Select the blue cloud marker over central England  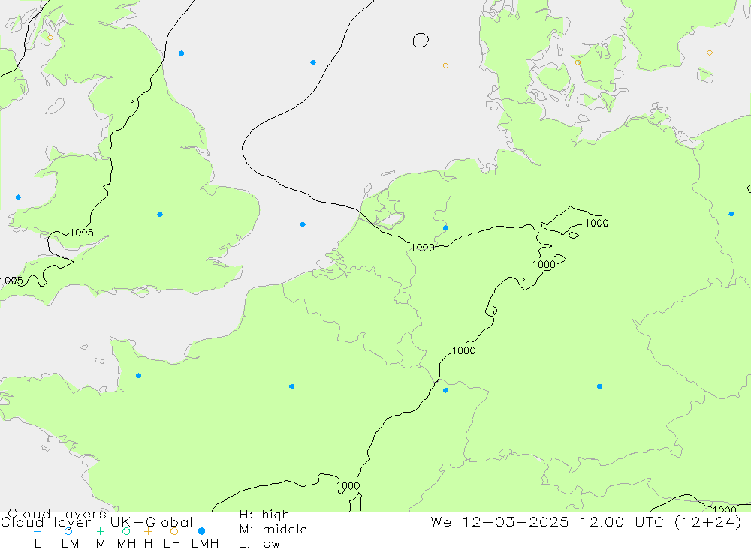pyautogui.click(x=160, y=214)
